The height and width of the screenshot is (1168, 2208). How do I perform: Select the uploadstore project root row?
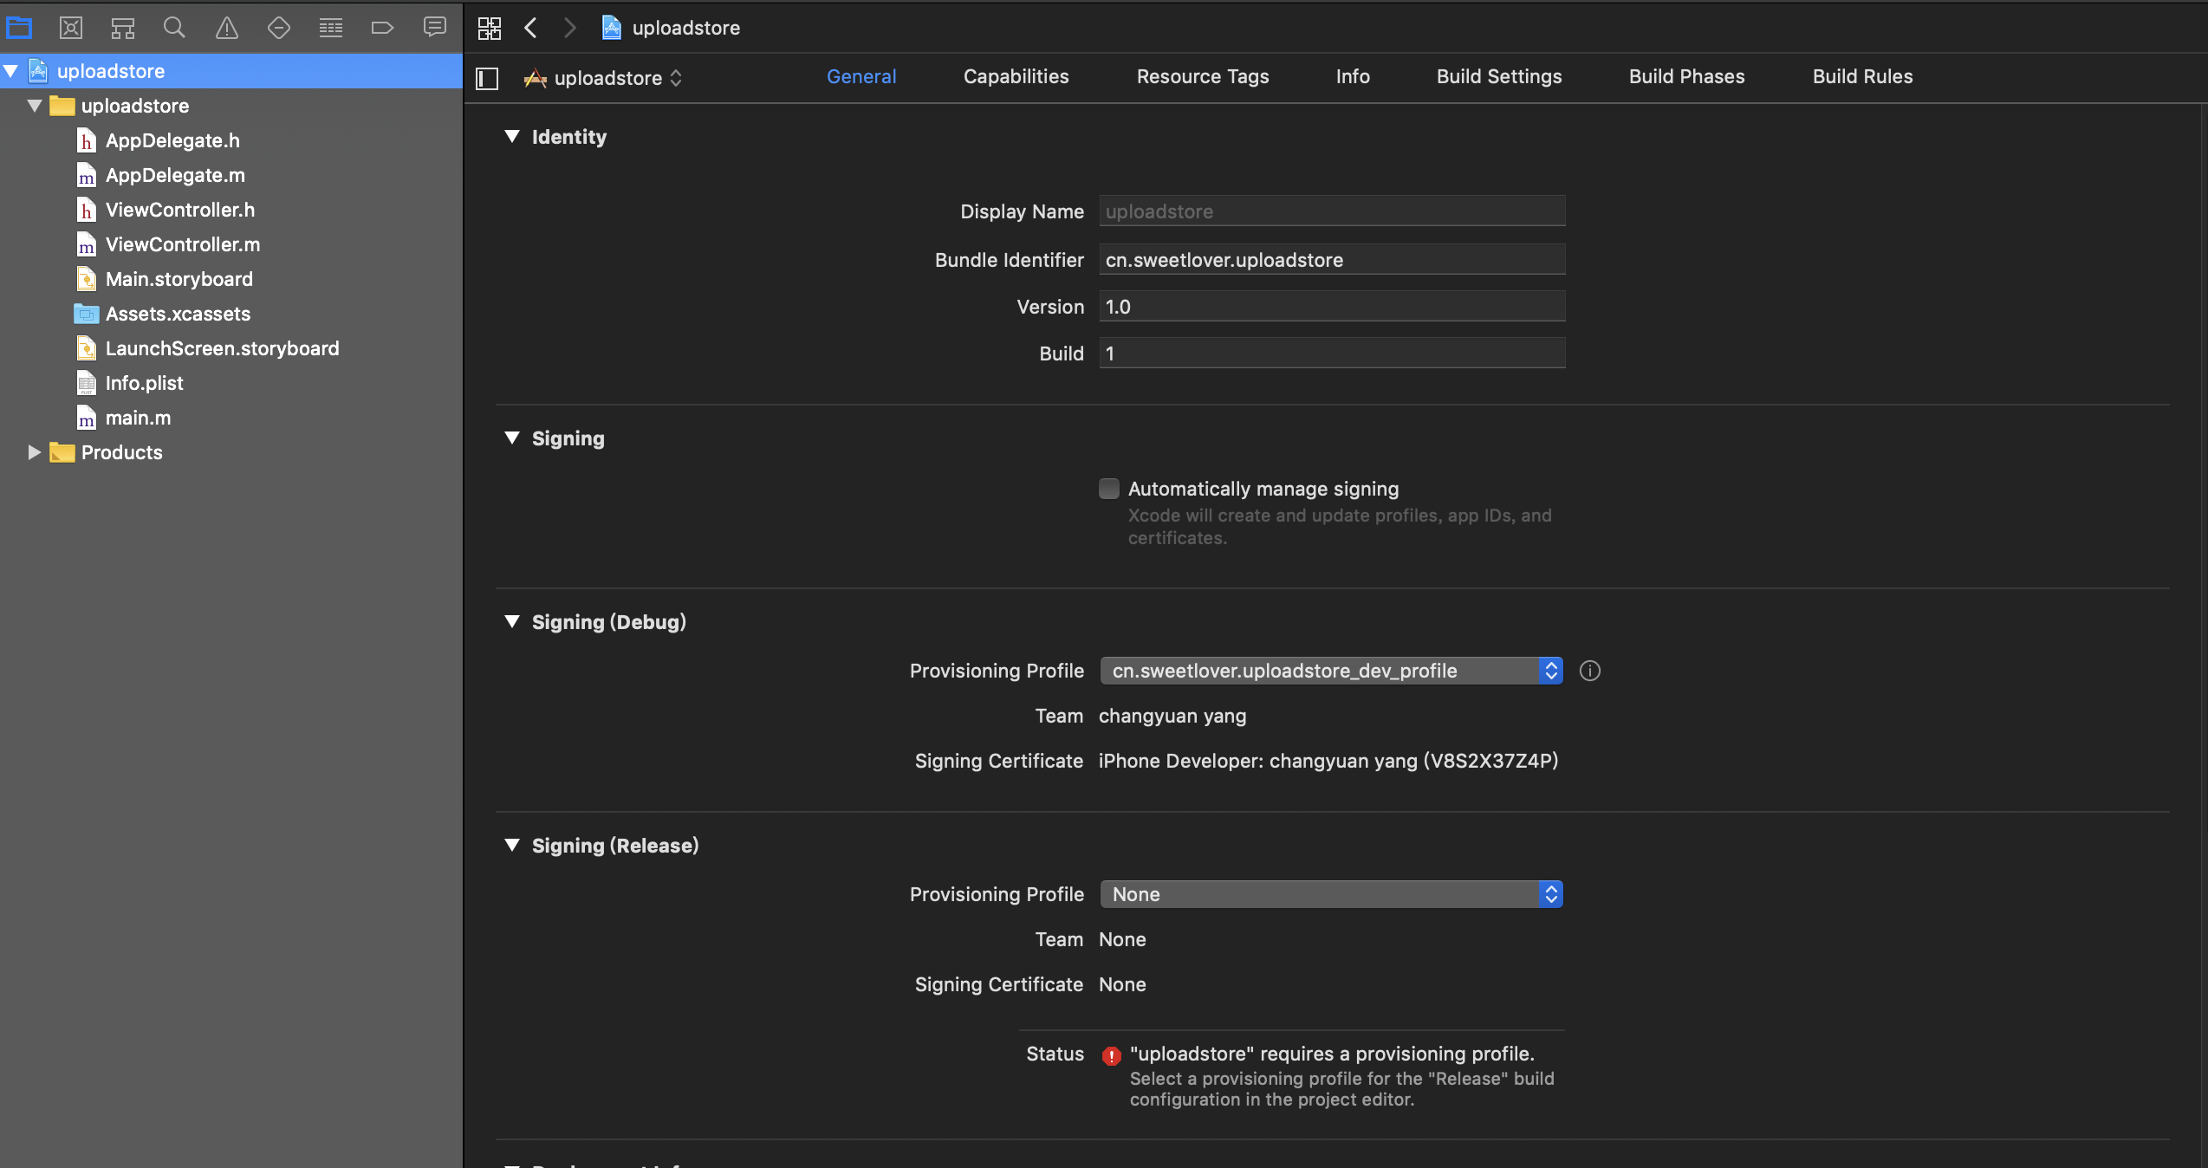coord(231,71)
